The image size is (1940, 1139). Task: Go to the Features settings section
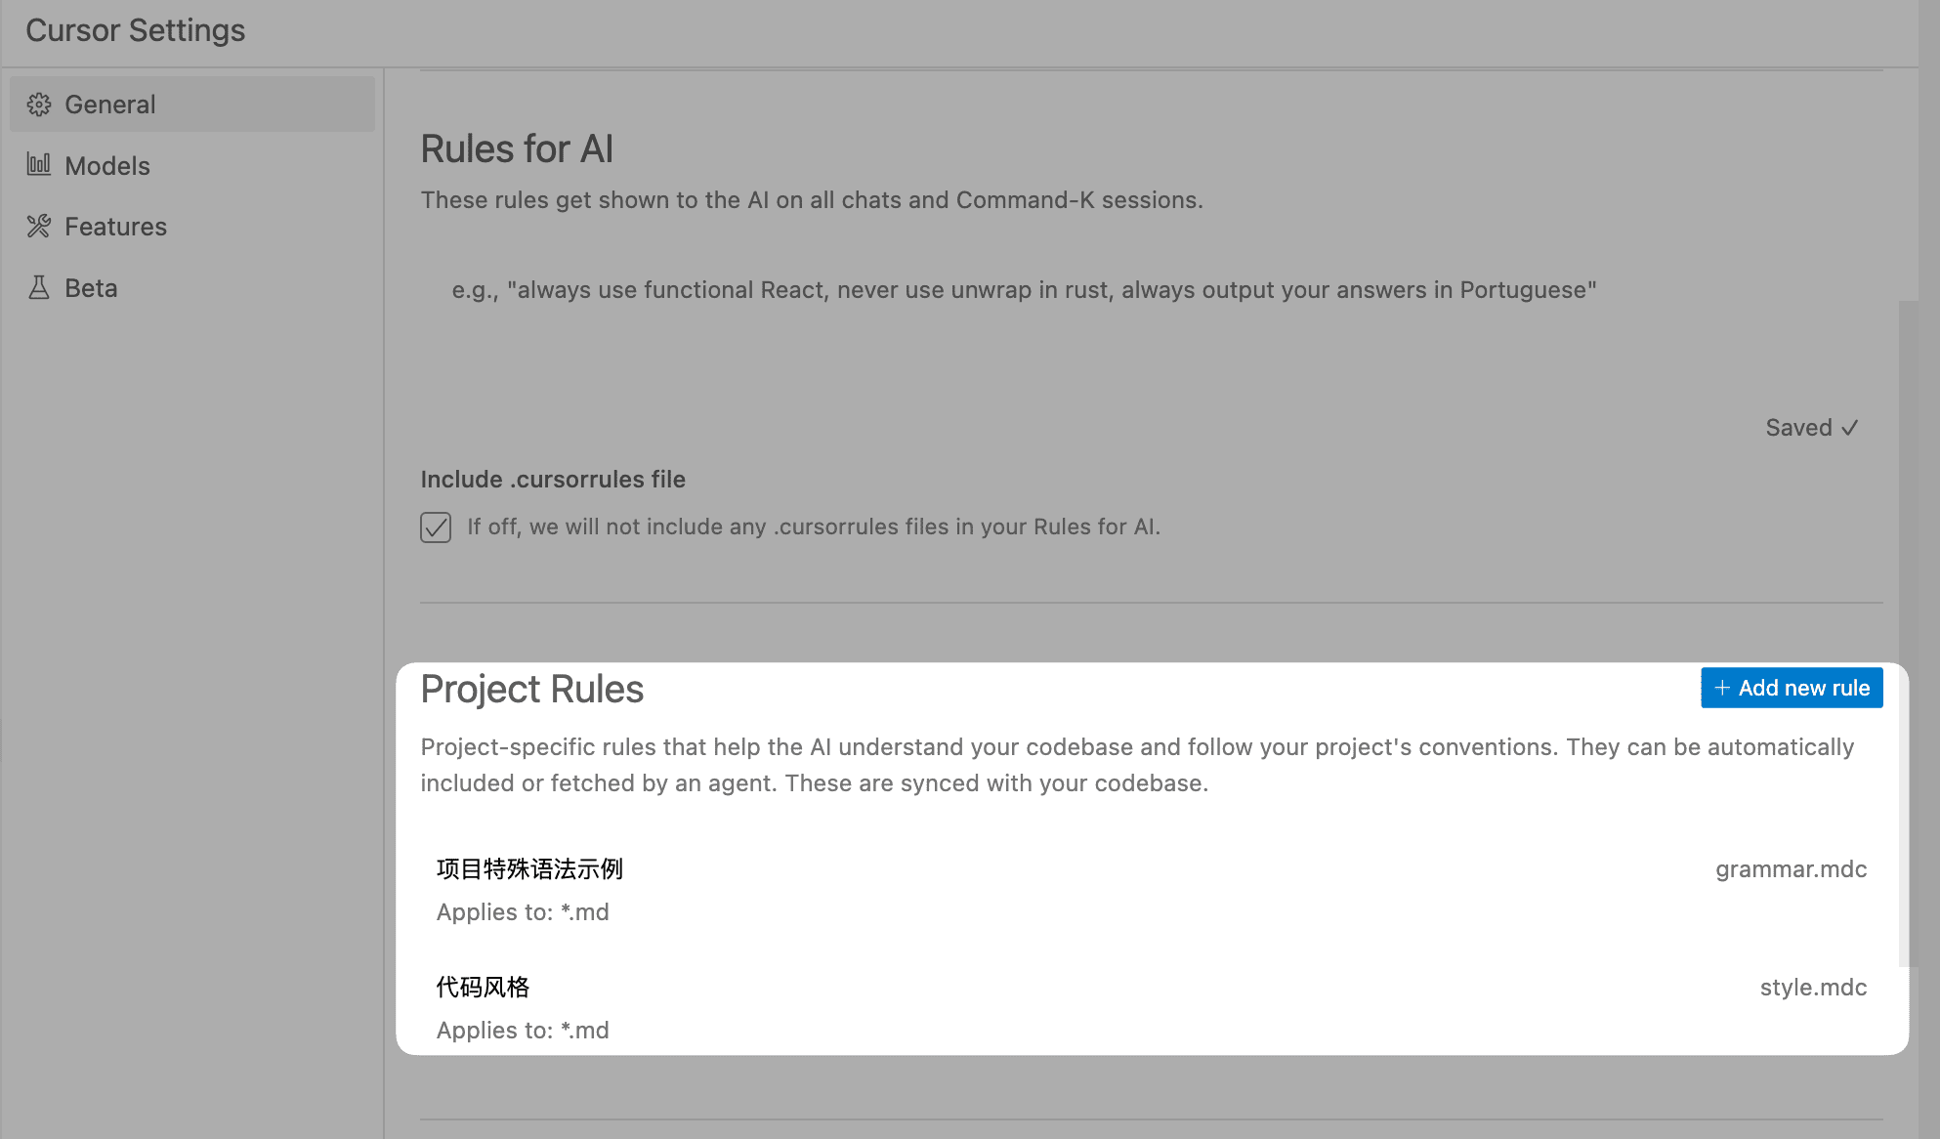click(x=192, y=227)
